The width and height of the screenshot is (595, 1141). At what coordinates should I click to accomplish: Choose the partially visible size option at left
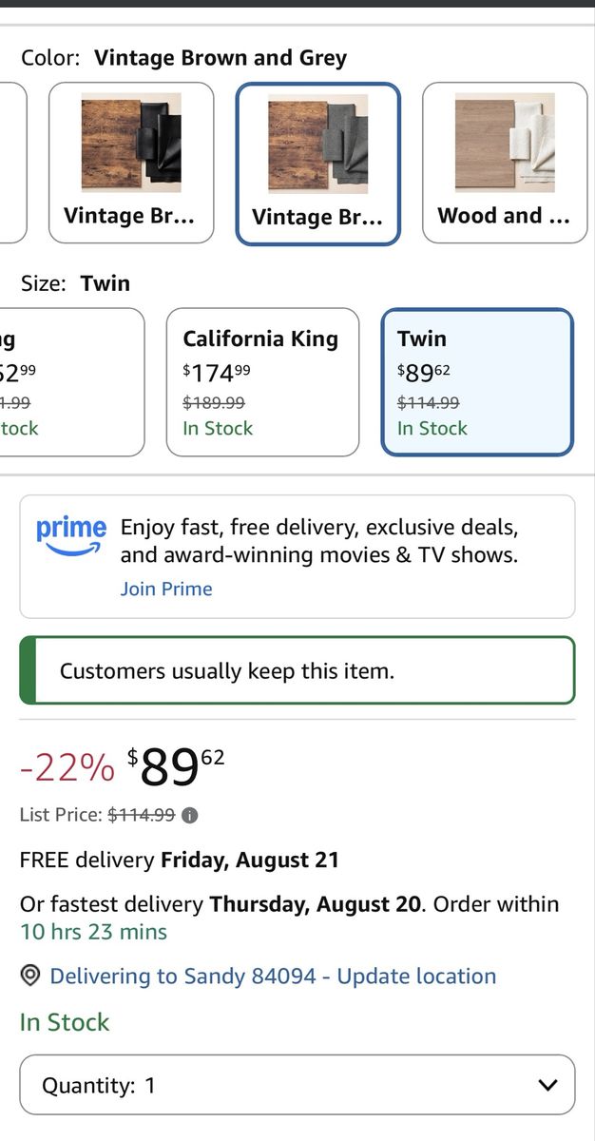pyautogui.click(x=72, y=382)
